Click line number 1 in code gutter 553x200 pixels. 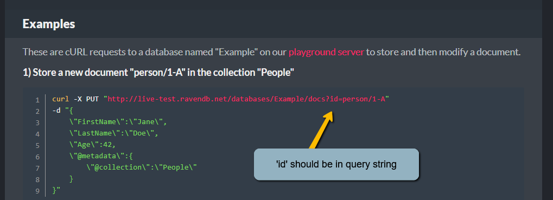pyautogui.click(x=37, y=100)
